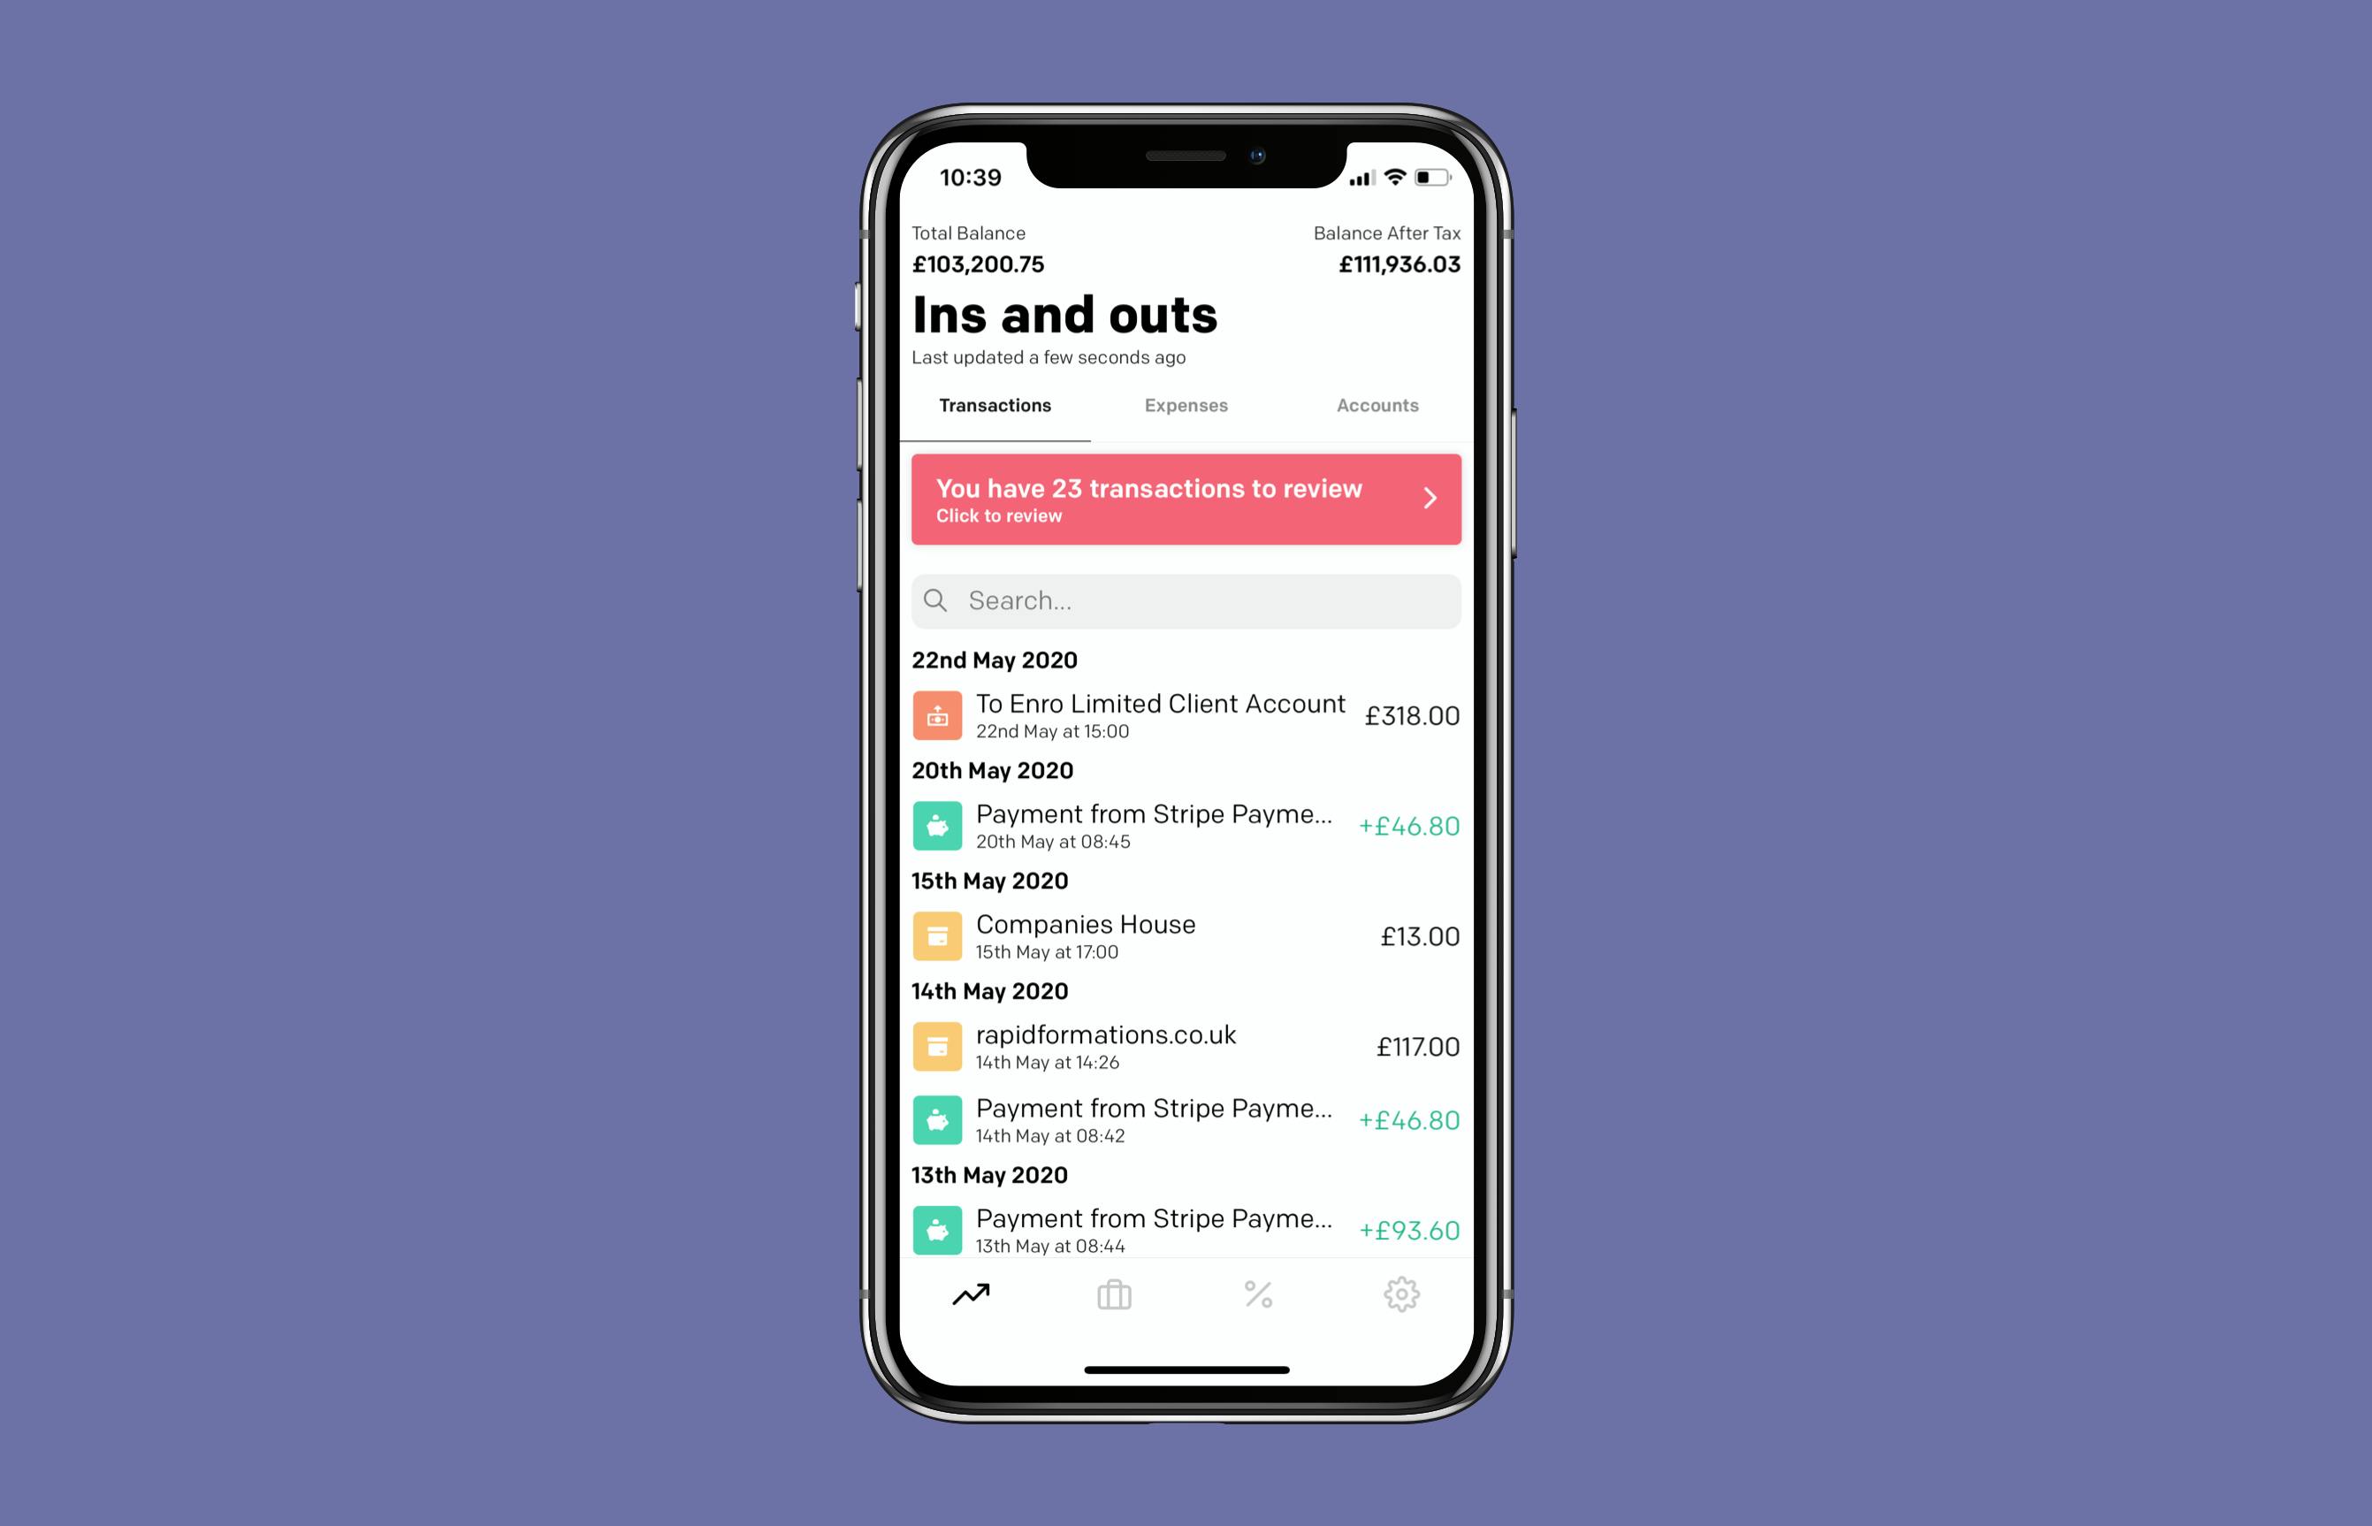Open the briefcase/jobs icon
The width and height of the screenshot is (2372, 1526).
1113,1293
